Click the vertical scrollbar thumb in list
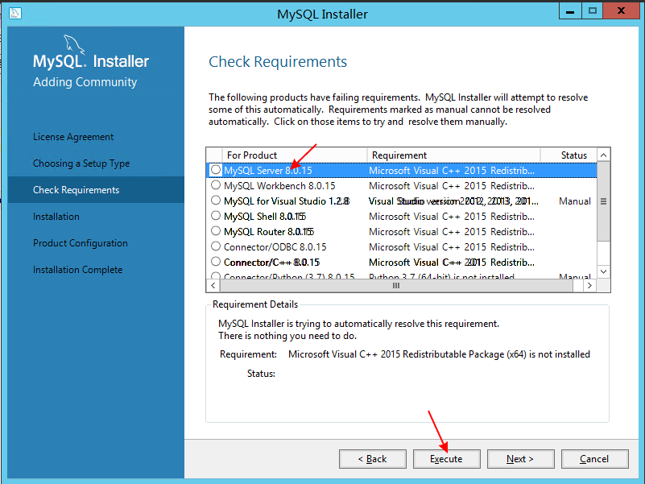Viewport: 645px width, 484px height. [x=603, y=201]
